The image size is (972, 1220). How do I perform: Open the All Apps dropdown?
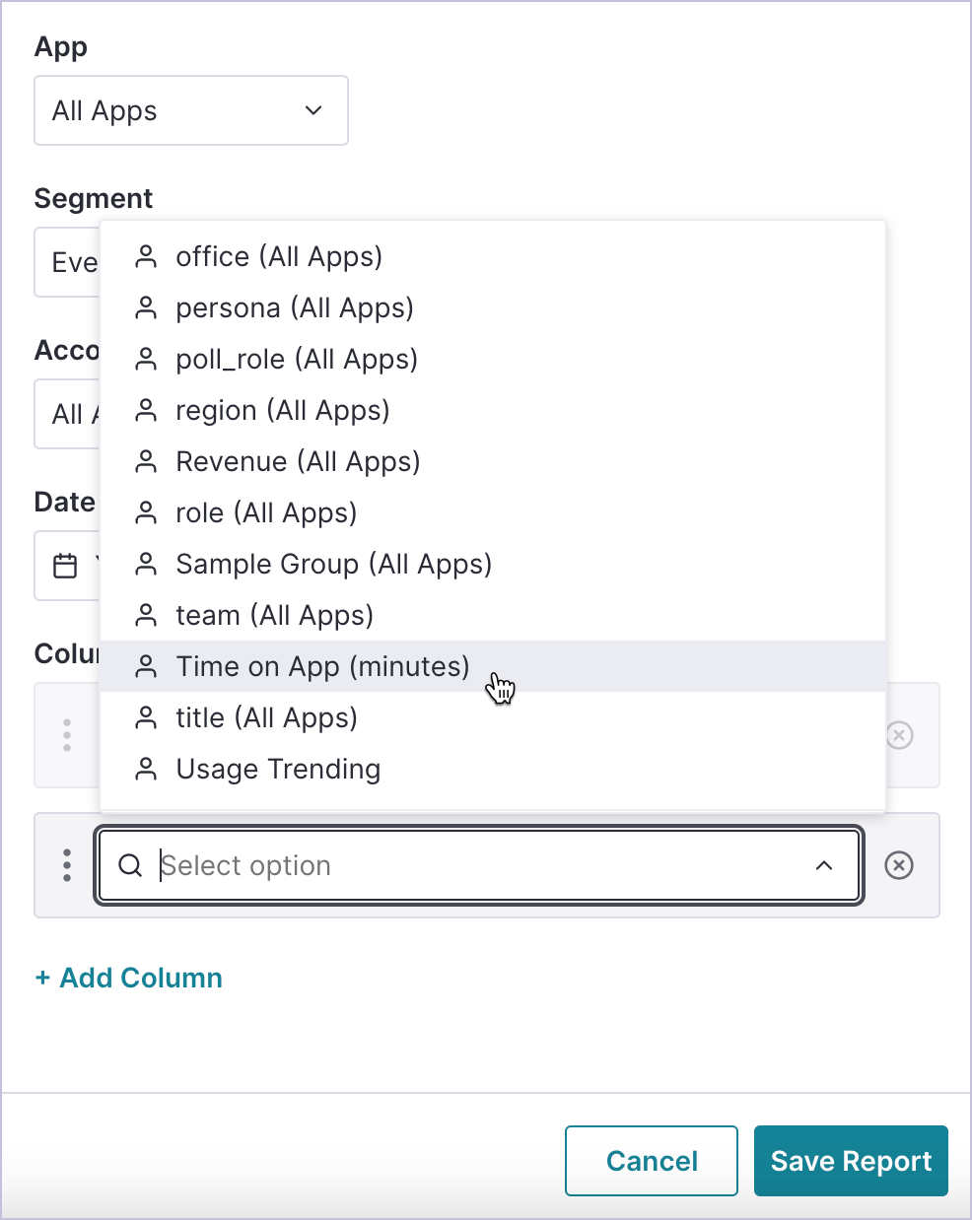click(x=190, y=110)
